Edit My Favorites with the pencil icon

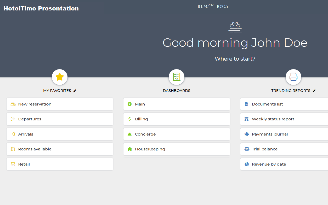(x=75, y=91)
